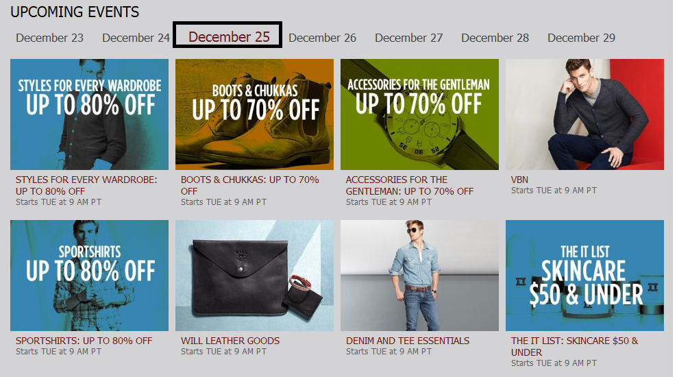677x377 pixels.
Task: Select the VBN model photo thumbnail
Action: tap(584, 114)
